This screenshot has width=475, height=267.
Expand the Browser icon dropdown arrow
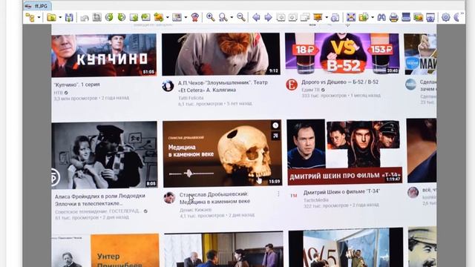click(x=39, y=18)
